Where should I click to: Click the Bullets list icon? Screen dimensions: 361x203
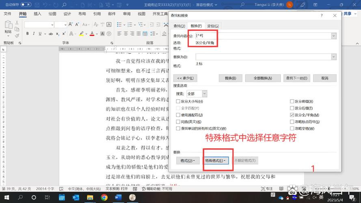pos(119,24)
